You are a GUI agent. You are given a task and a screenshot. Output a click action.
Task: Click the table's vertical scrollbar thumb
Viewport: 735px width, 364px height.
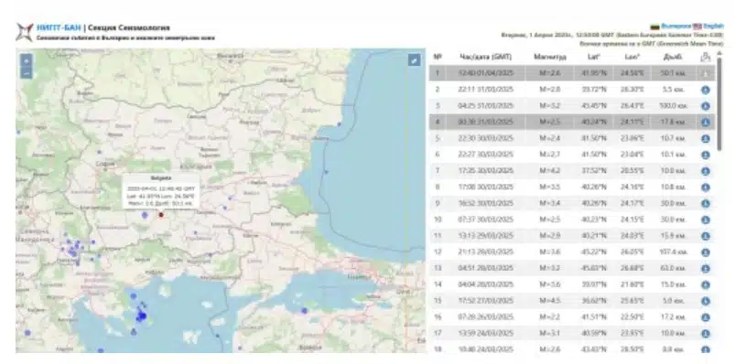719,103
